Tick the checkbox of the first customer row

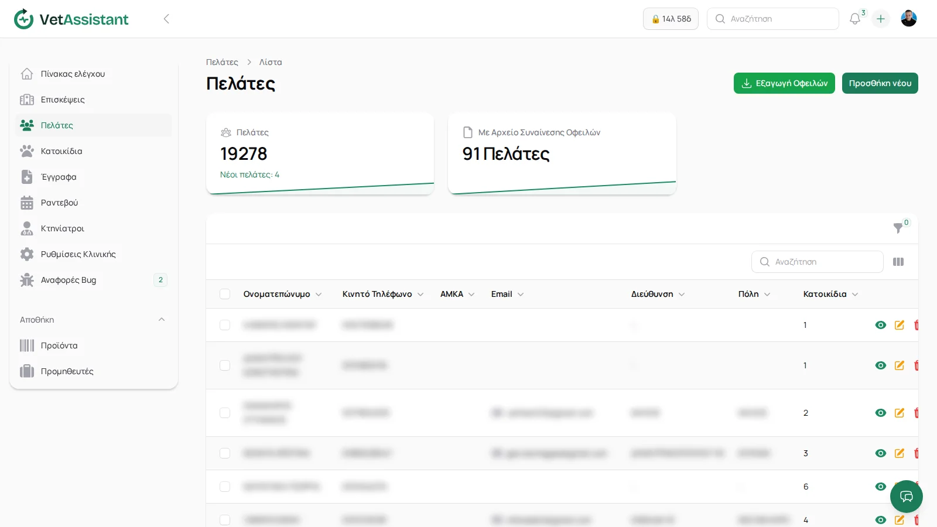[x=225, y=325]
